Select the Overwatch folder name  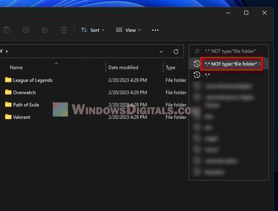24,93
